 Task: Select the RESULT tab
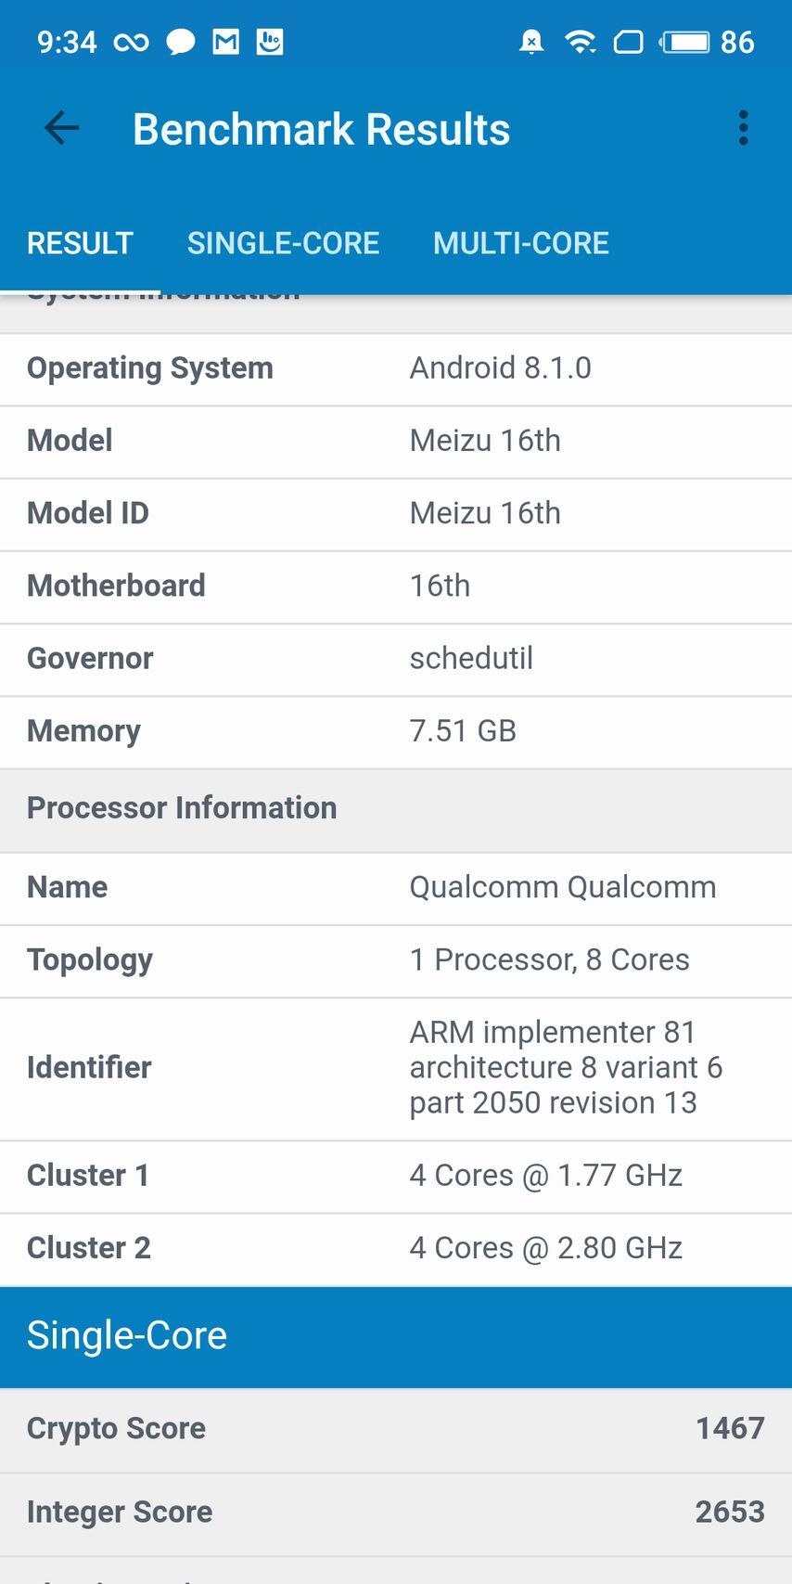click(80, 243)
